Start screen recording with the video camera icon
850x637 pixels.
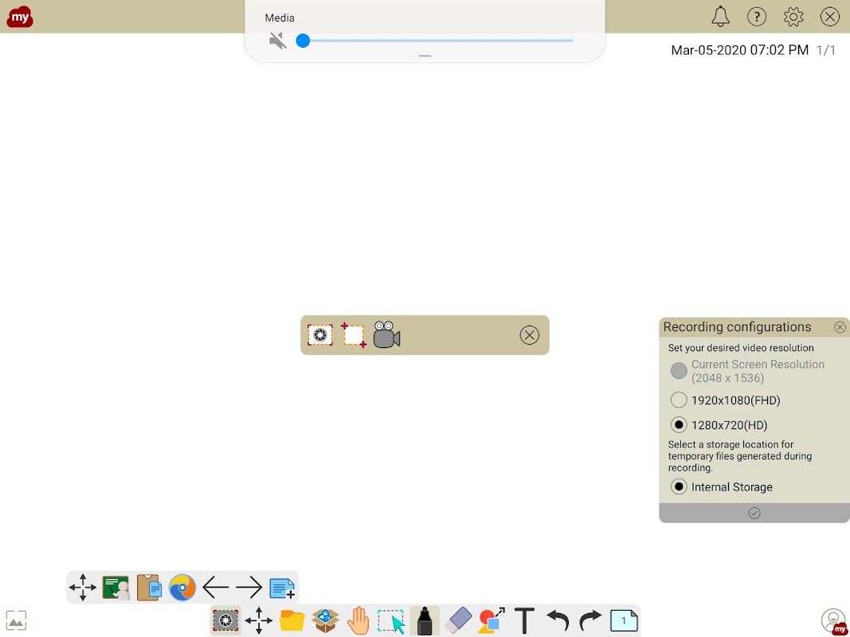pos(386,335)
